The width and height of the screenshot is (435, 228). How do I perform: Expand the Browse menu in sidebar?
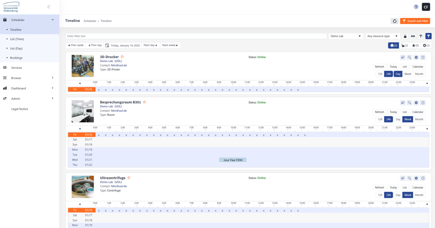pos(29,78)
